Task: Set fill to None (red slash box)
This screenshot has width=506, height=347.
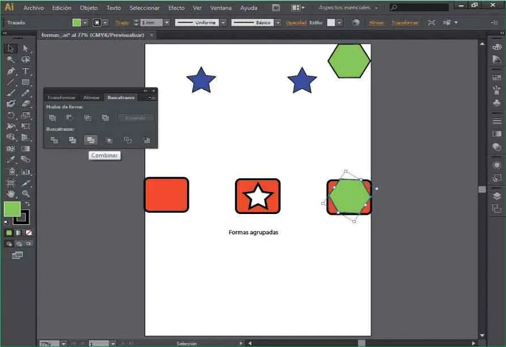Action: coord(29,233)
